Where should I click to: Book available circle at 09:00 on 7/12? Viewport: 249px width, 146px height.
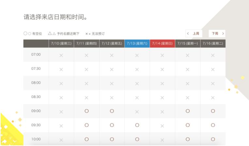tap(112, 111)
